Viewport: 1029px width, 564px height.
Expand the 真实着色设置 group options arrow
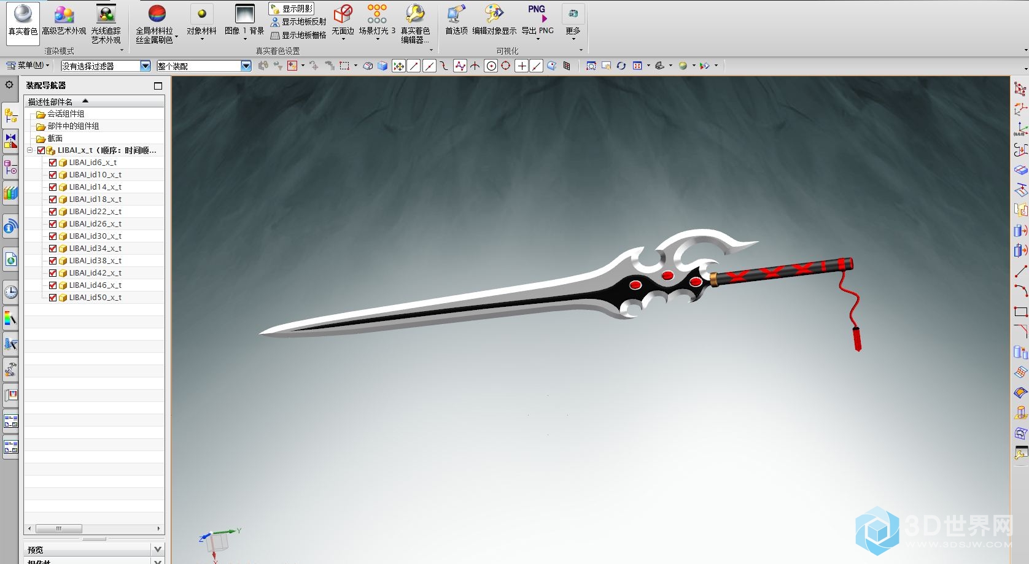coord(431,50)
